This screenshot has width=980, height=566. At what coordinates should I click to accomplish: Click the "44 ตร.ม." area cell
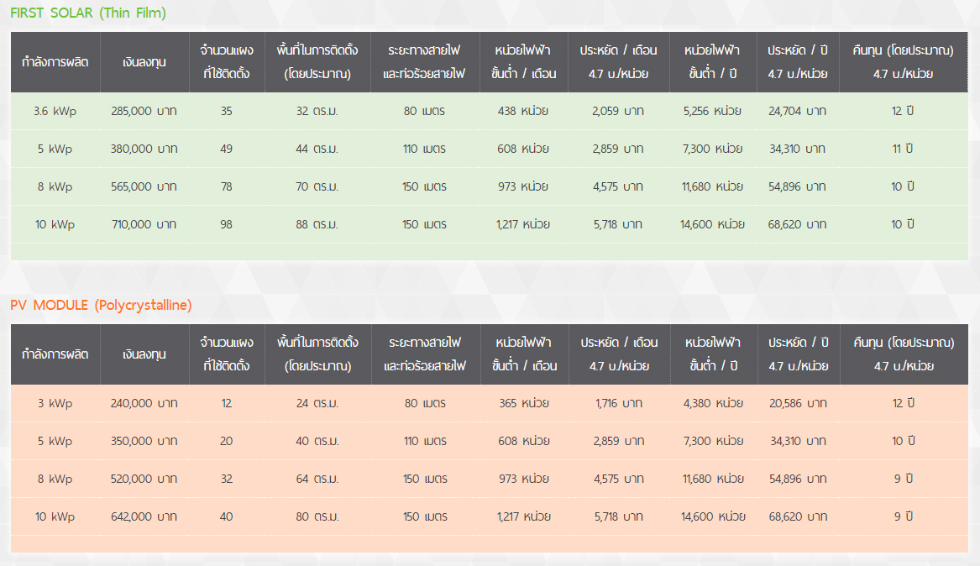[317, 149]
